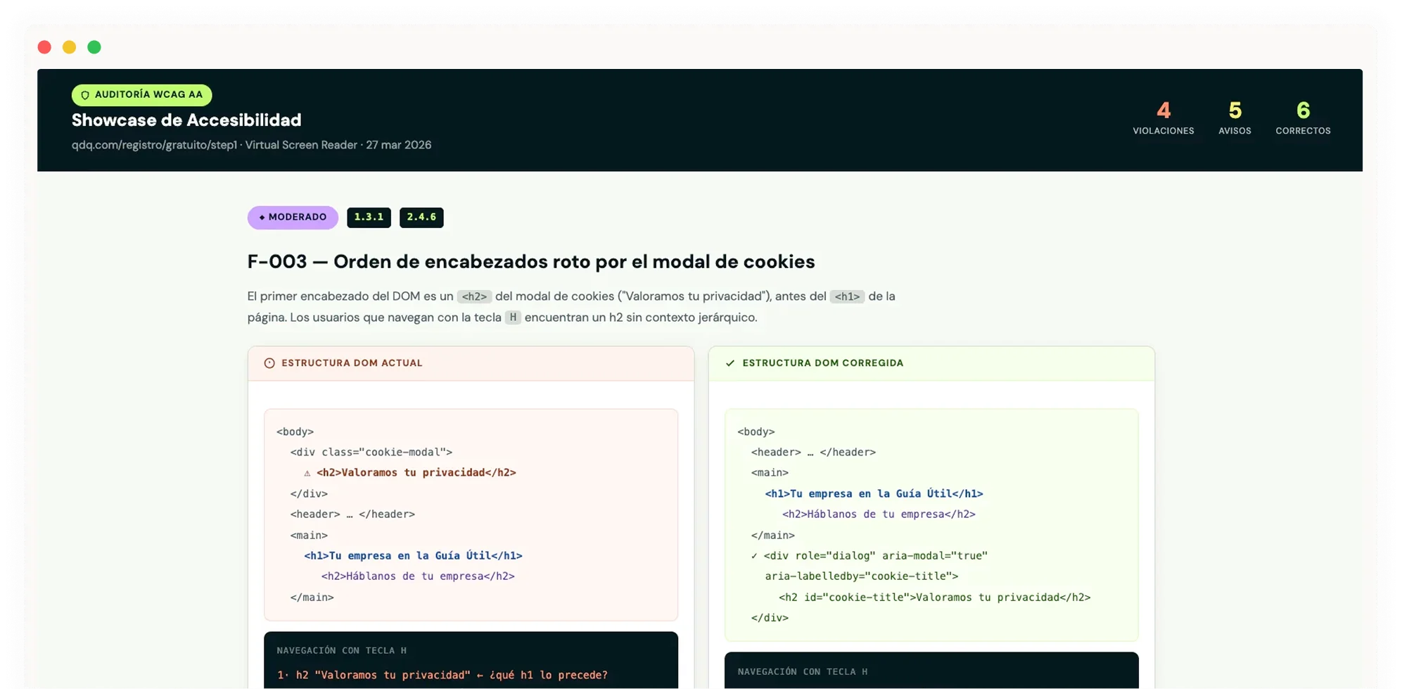Click the h1 Tu empresa line in corrected DOM
Image resolution: width=1402 pixels, height=689 pixels.
[x=874, y=494]
